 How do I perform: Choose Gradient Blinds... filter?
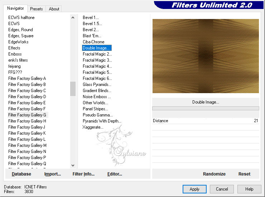pos(97,91)
